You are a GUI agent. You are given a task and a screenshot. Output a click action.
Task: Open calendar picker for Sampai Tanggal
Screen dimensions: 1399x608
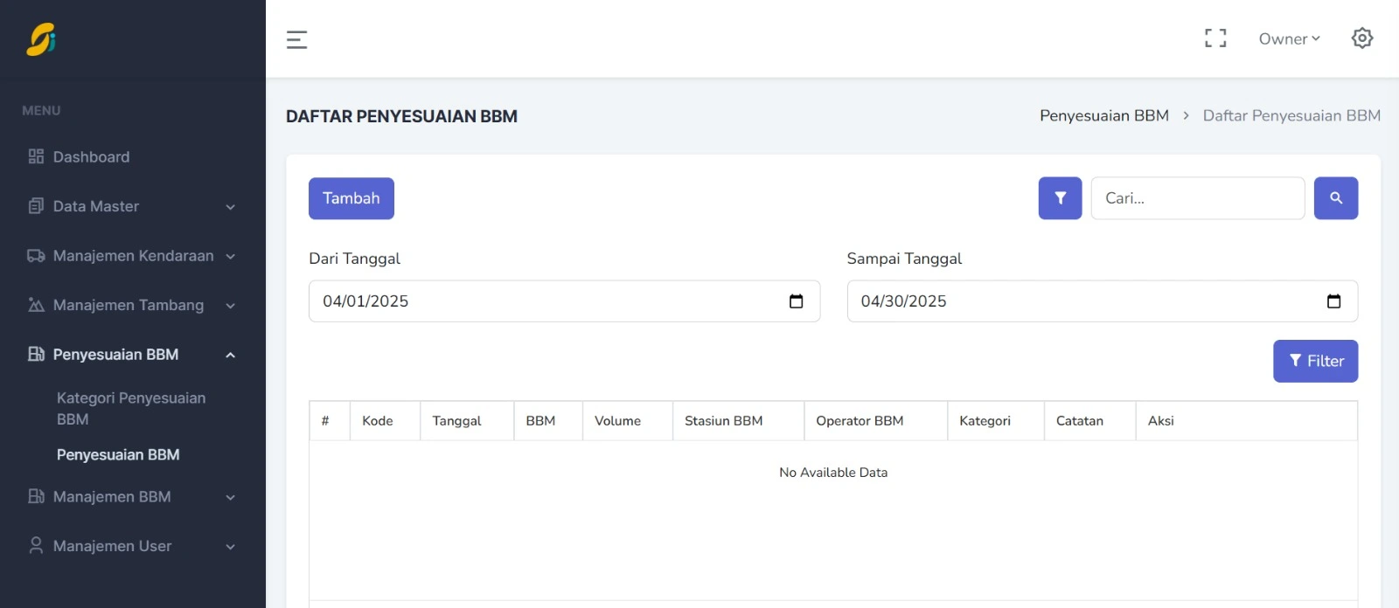click(1333, 301)
